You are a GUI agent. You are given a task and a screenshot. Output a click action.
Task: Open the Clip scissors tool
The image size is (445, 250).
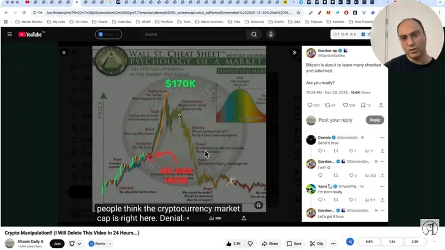pos(316,243)
